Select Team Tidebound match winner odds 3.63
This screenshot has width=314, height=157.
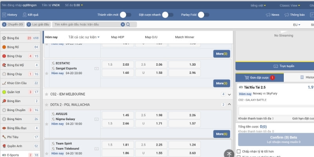[184, 153]
